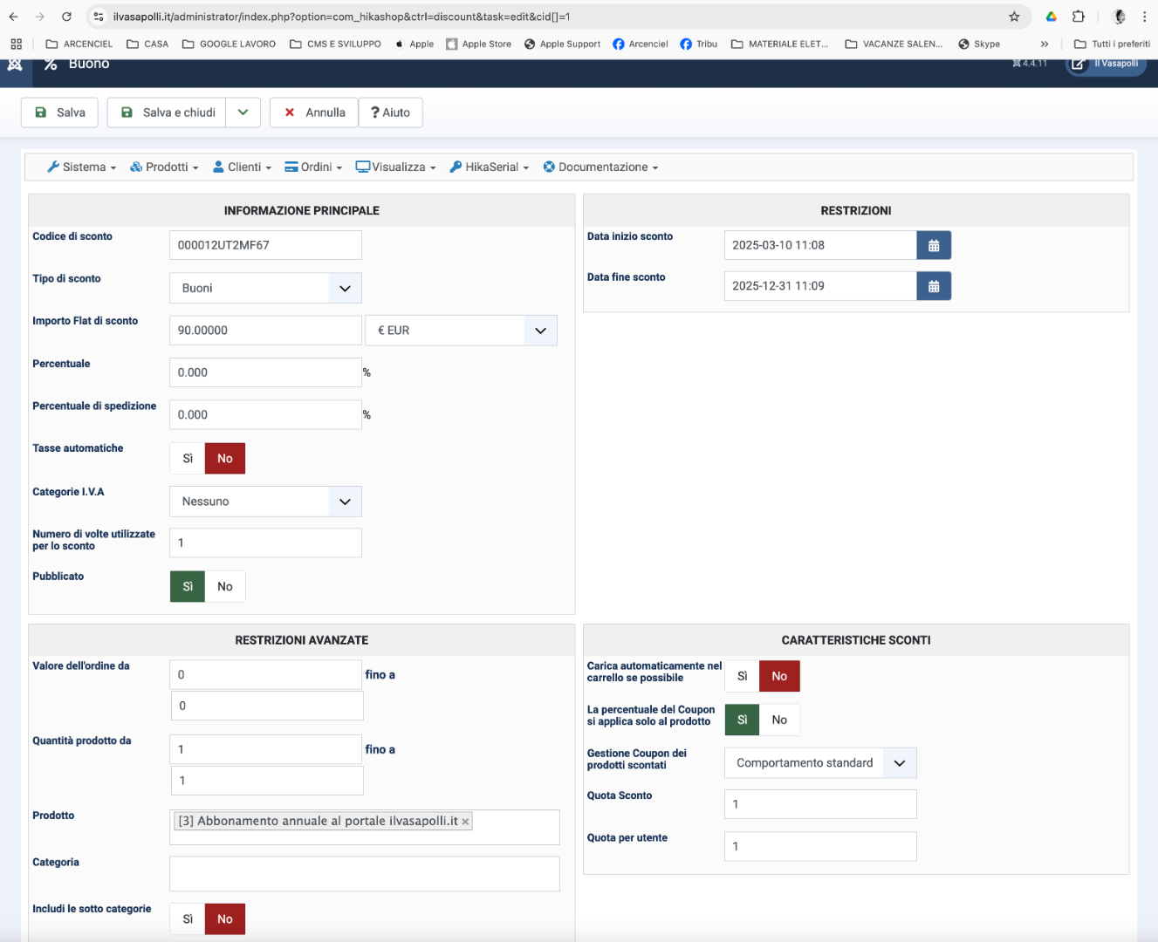Click the Codice di sconto field

click(265, 245)
